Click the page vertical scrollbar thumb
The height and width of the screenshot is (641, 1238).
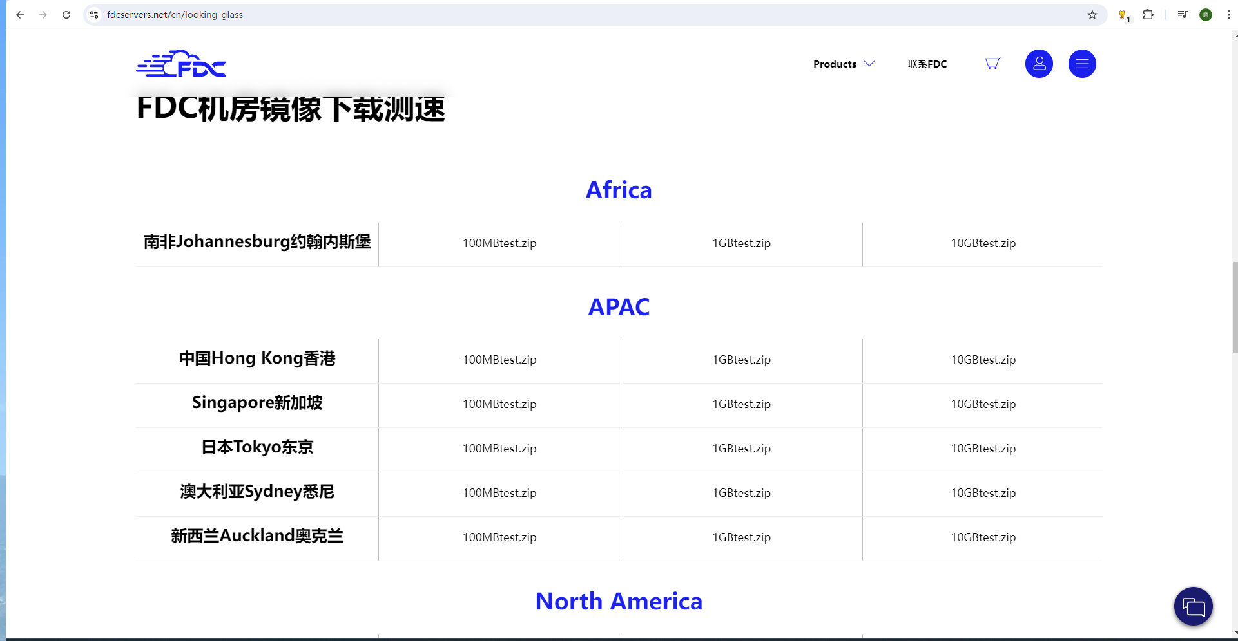point(1235,307)
